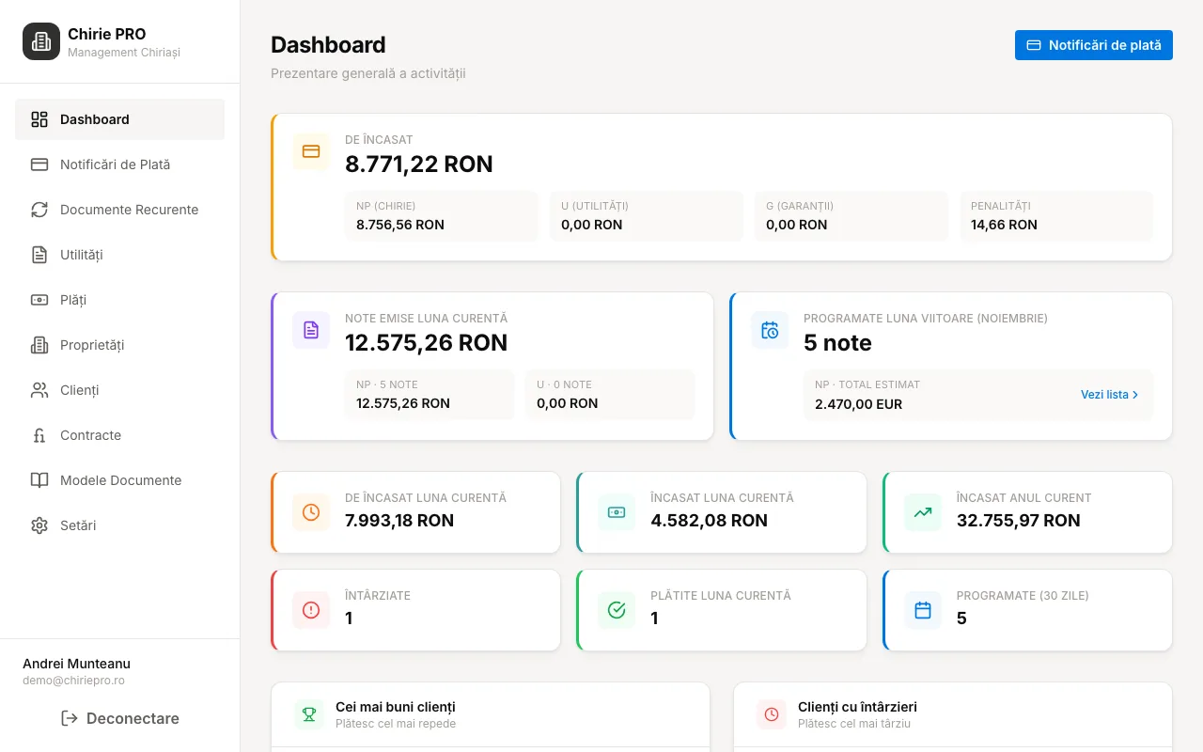The width and height of the screenshot is (1203, 752).
Task: Click the green checkmark icon for Plătite Luna Curentă
Action: pos(617,610)
